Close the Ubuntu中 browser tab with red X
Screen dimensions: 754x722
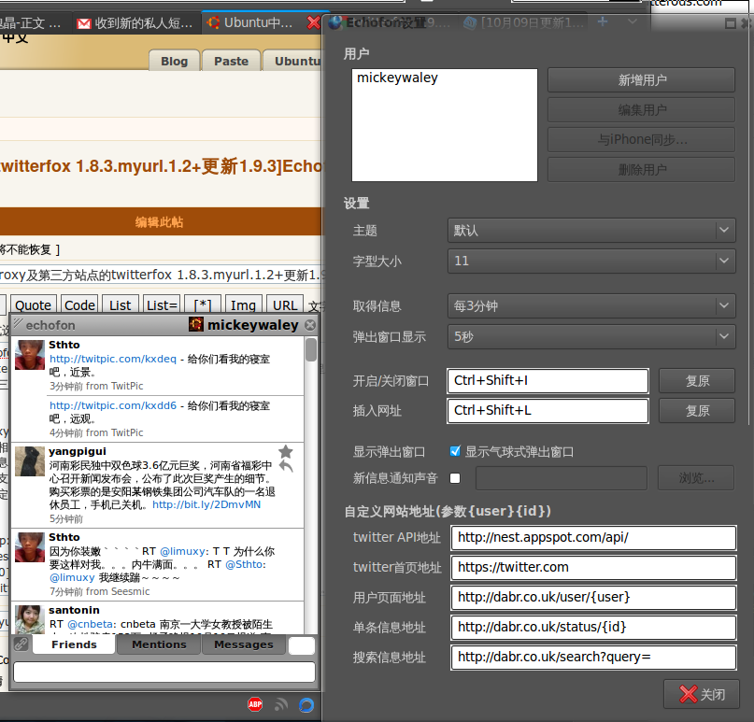tap(314, 22)
